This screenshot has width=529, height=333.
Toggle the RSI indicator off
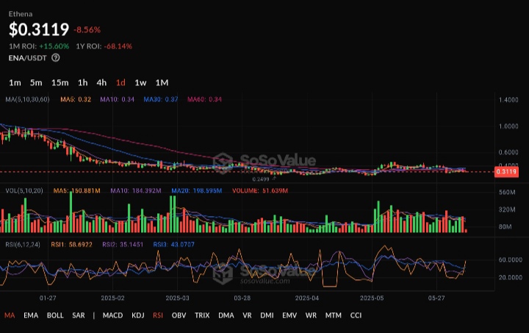coord(158,315)
